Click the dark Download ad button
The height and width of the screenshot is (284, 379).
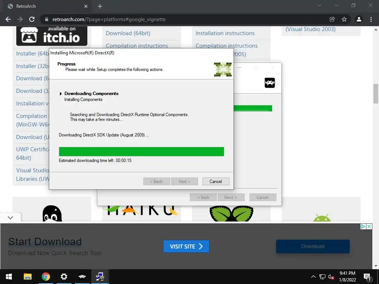tap(313, 246)
